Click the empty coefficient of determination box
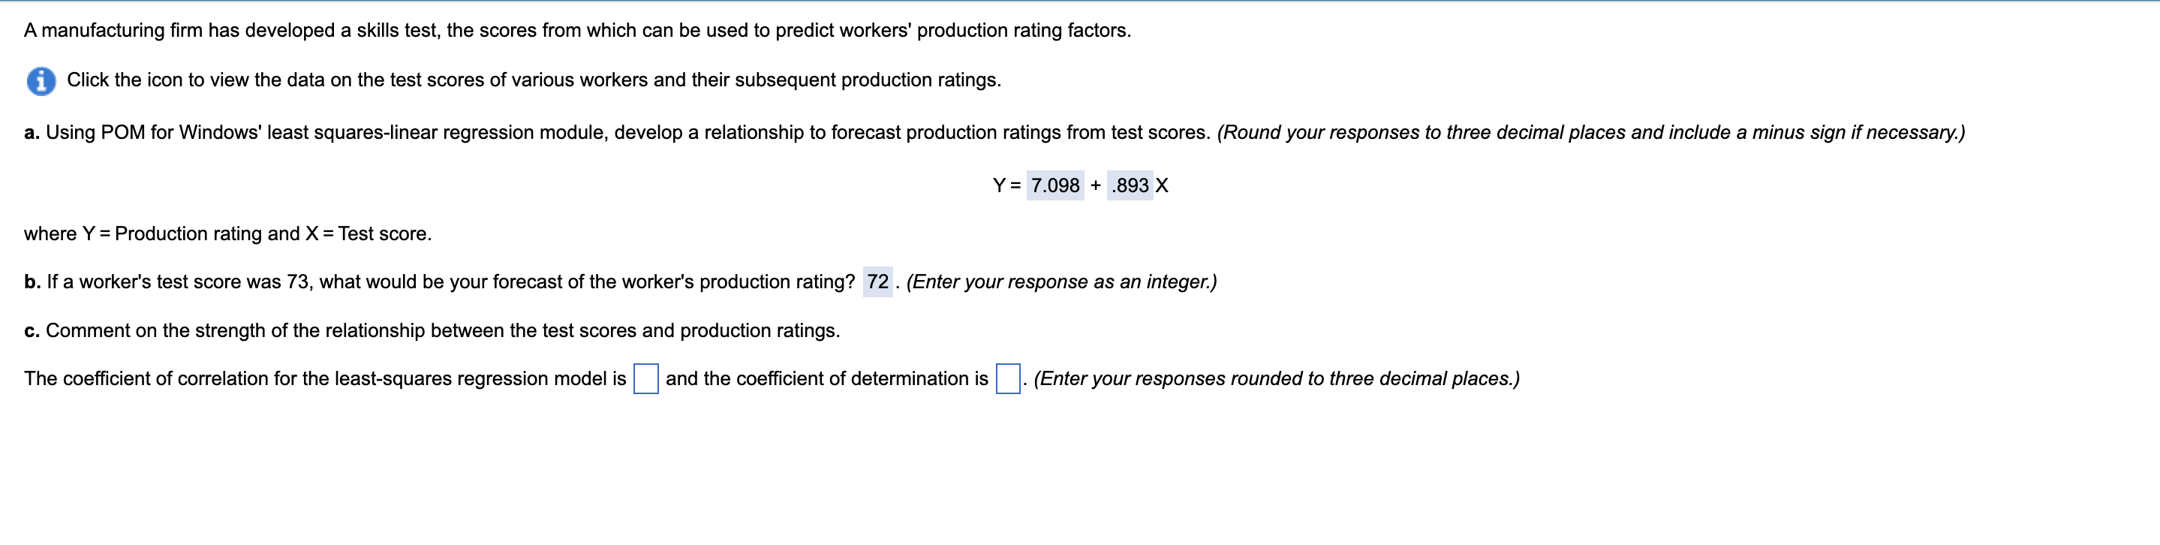The width and height of the screenshot is (2160, 545). click(1007, 379)
